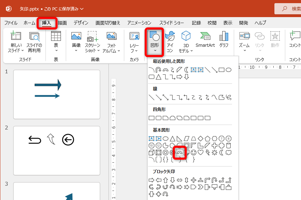Open the 校閲 tab
Screen dimensions: 301x200
(212, 23)
